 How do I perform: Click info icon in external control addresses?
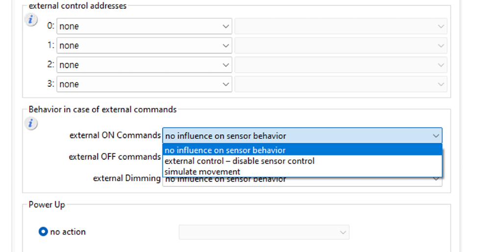pos(30,20)
